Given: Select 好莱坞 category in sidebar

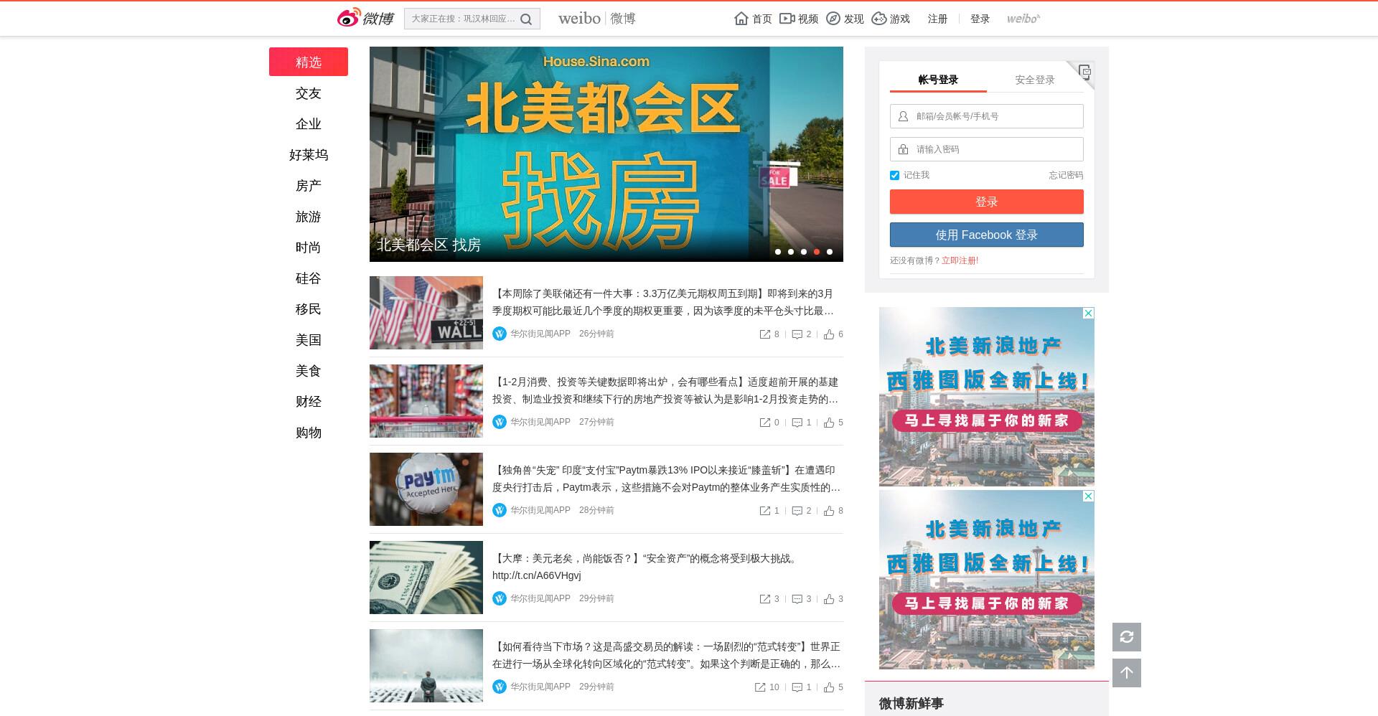Looking at the screenshot, I should coord(309,155).
